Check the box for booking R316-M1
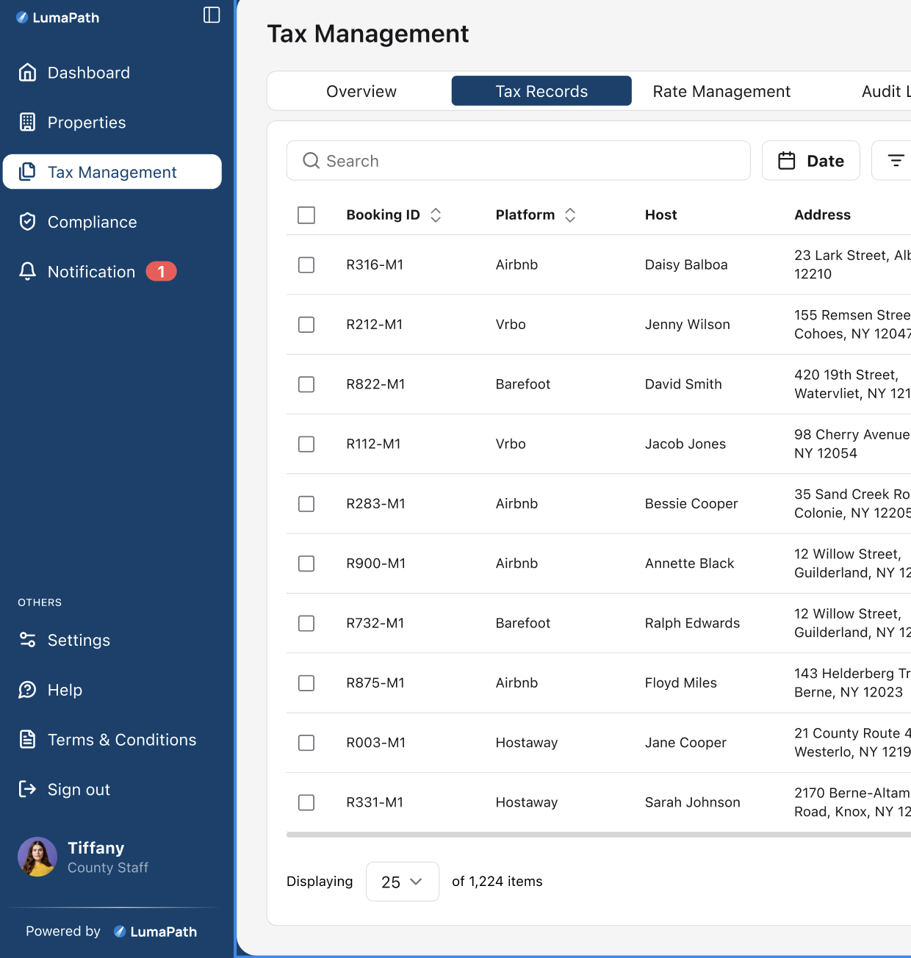This screenshot has height=958, width=911. 306,264
